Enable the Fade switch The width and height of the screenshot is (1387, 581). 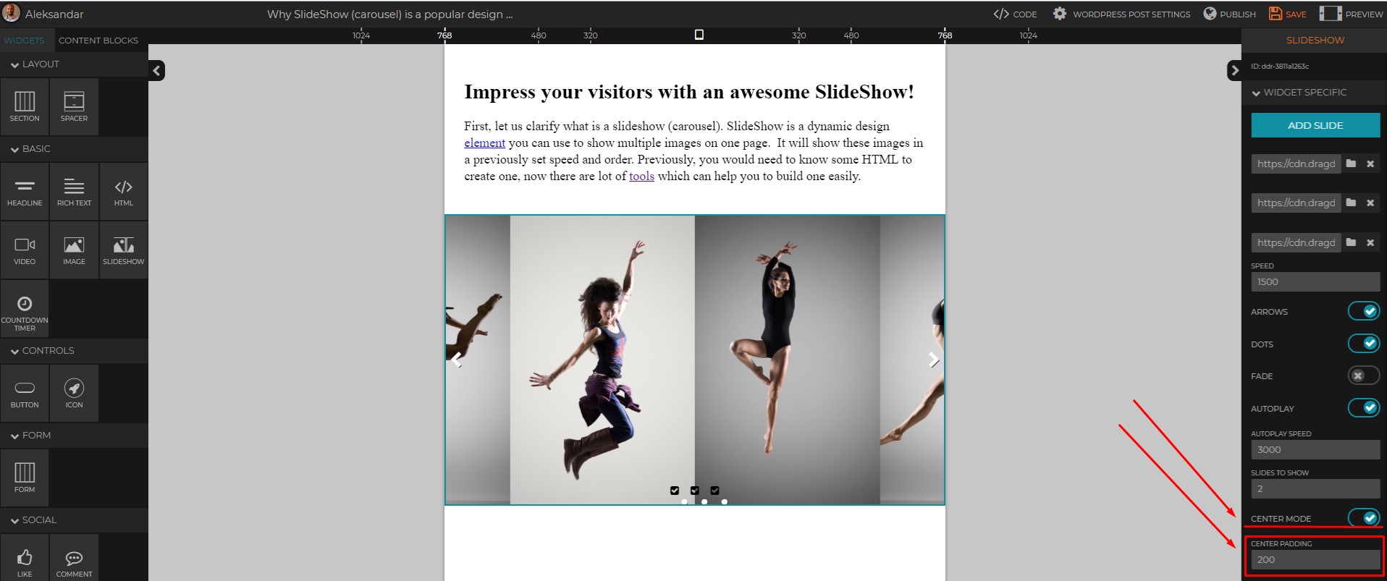[x=1363, y=376]
